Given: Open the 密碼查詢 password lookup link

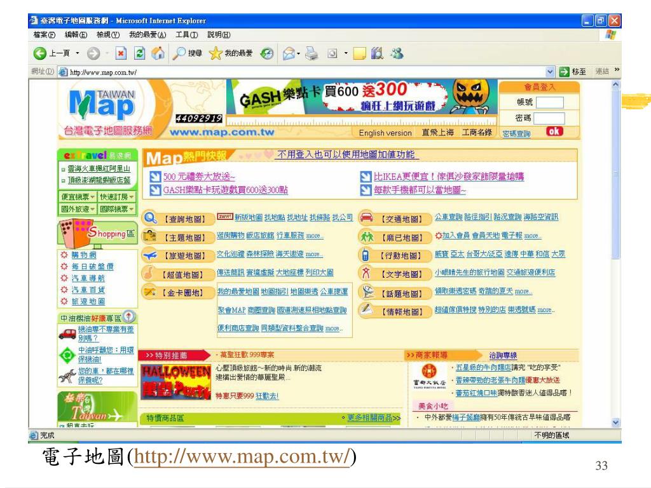Looking at the screenshot, I should pos(516,133).
